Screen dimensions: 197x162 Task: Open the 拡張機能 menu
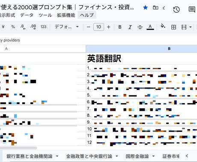[66, 15]
